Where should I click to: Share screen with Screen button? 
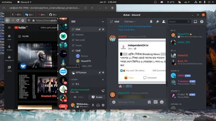coord(97,97)
